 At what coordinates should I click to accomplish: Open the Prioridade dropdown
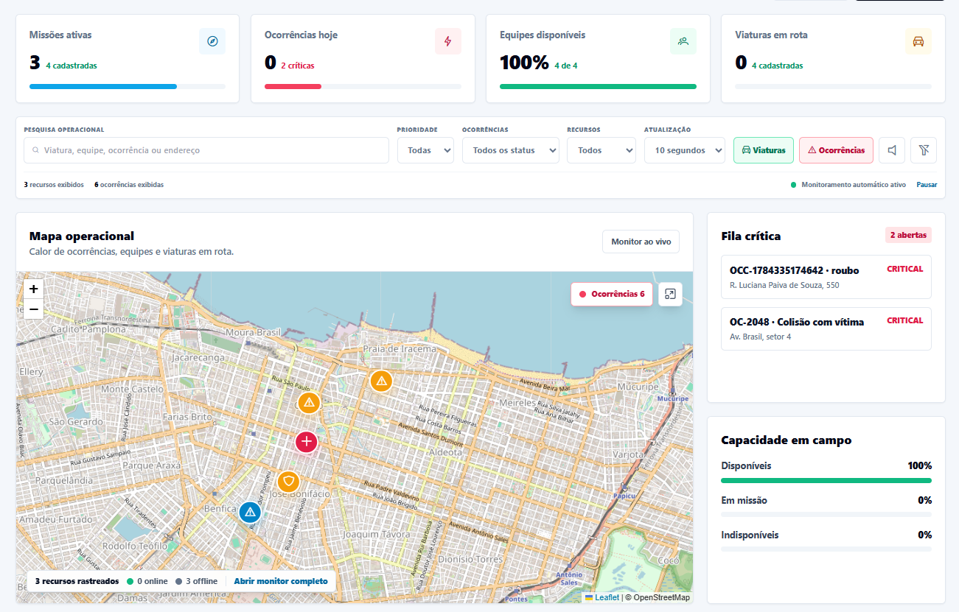[425, 150]
